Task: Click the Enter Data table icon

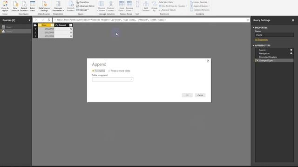Action: pyautogui.click(x=33, y=4)
